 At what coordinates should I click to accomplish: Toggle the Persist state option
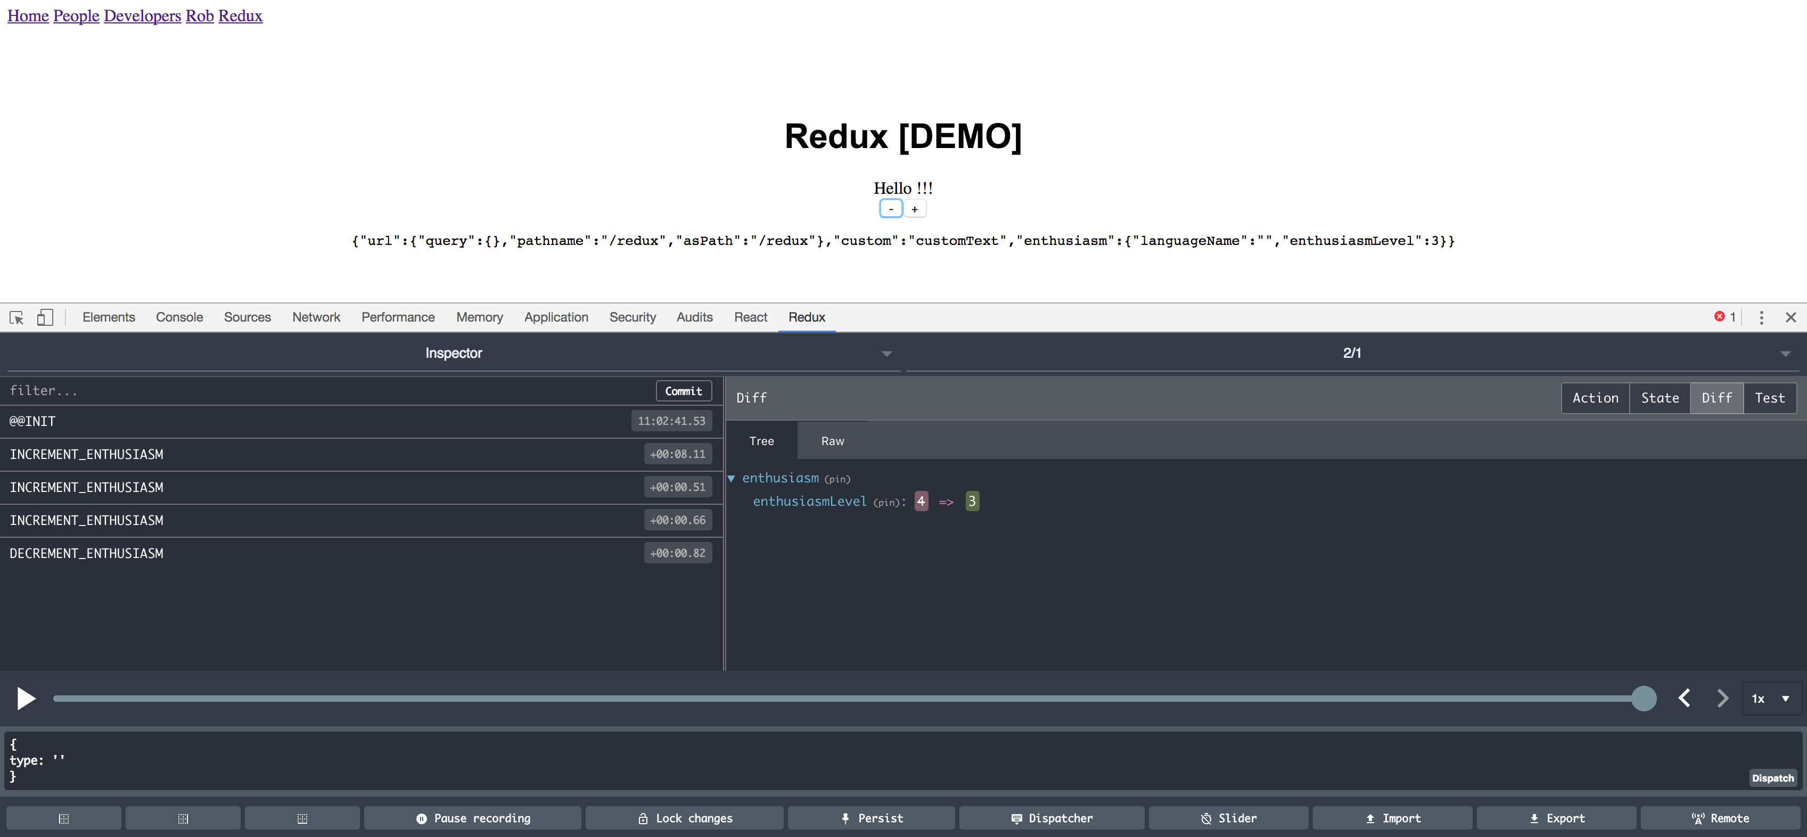point(871,818)
